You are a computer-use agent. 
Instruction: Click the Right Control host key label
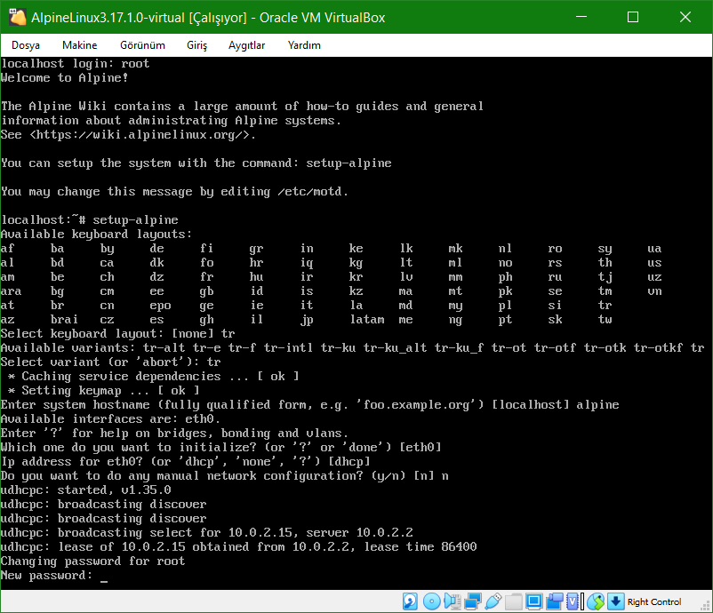click(x=654, y=601)
